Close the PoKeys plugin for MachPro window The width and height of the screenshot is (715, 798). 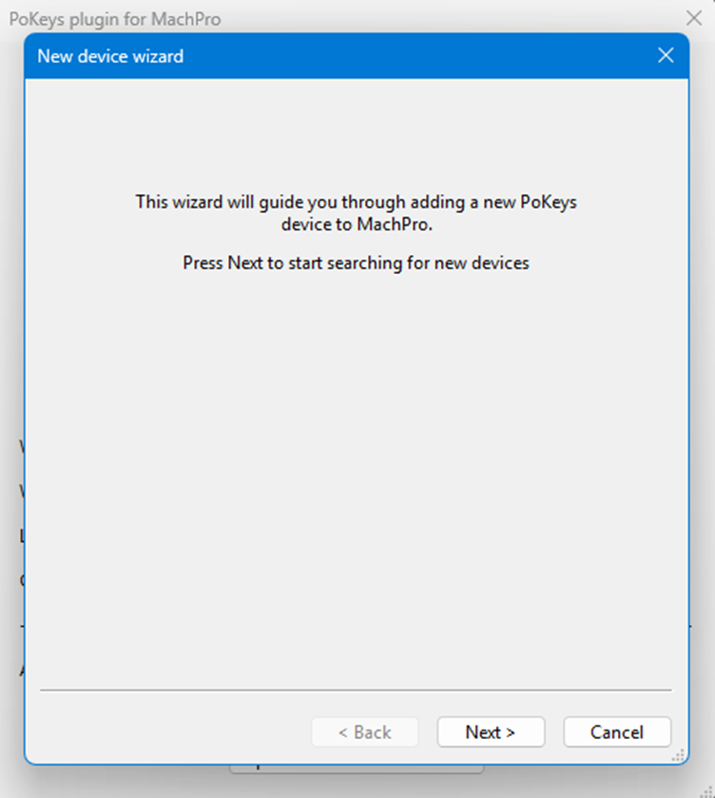pyautogui.click(x=693, y=18)
